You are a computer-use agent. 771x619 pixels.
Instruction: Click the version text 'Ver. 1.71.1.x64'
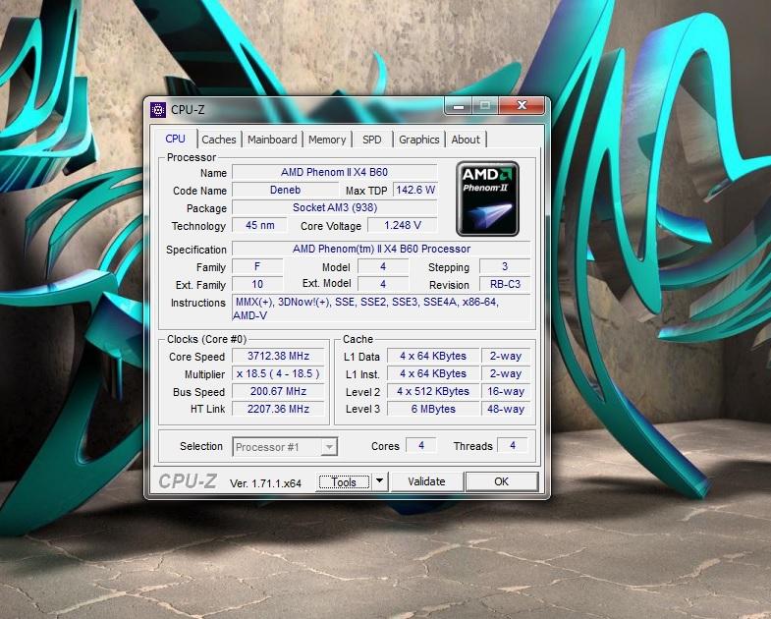tap(265, 483)
